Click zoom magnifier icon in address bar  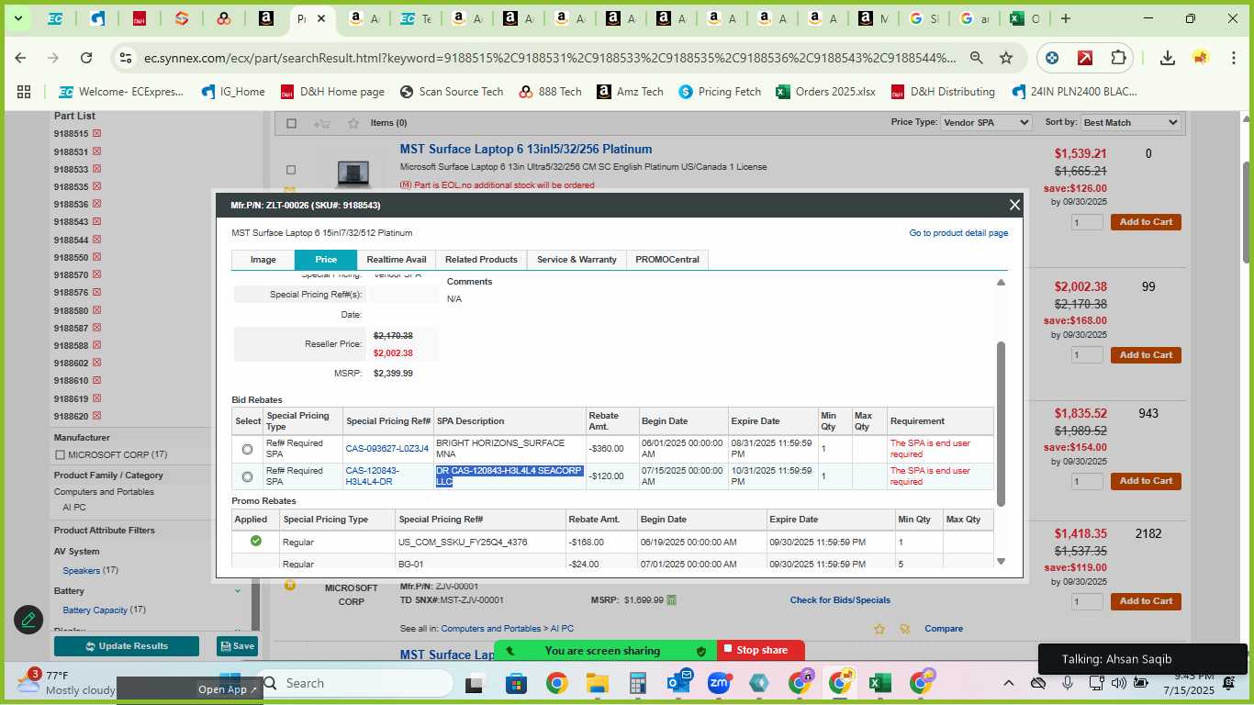point(977,58)
